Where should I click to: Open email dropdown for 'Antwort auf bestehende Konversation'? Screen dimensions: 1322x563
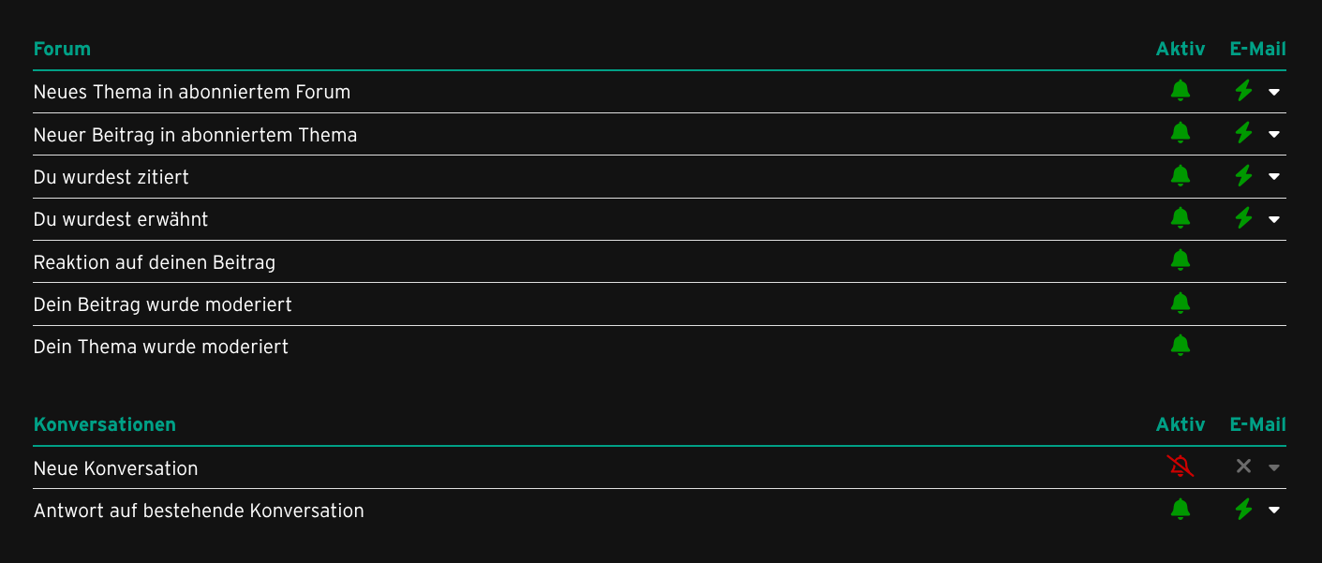point(1274,510)
